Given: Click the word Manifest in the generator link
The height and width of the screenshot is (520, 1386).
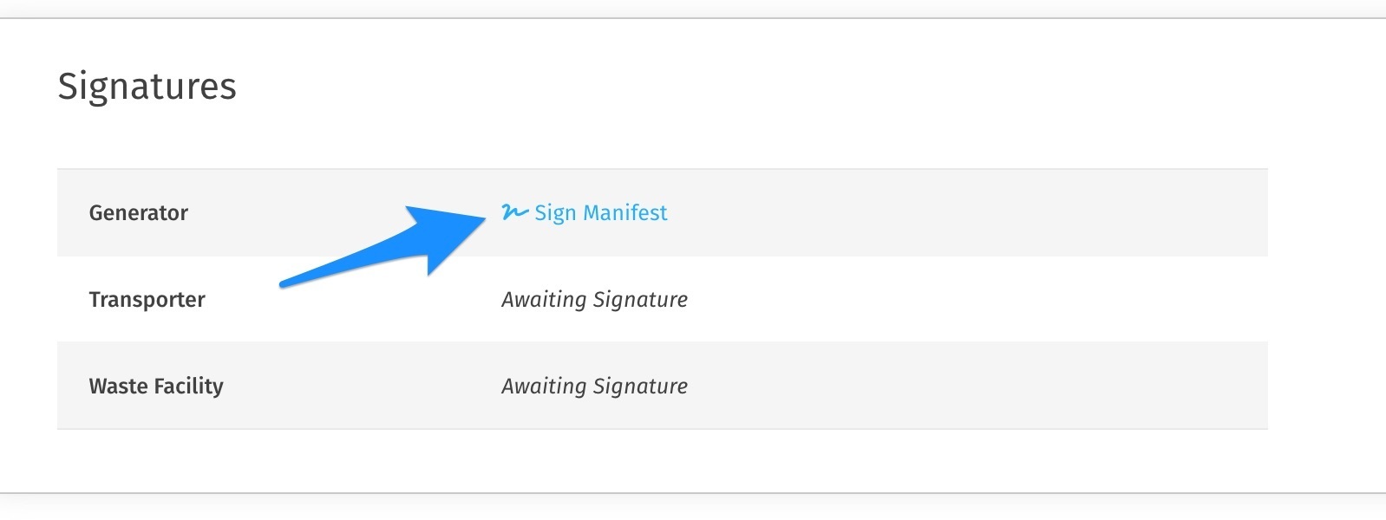Looking at the screenshot, I should point(625,212).
